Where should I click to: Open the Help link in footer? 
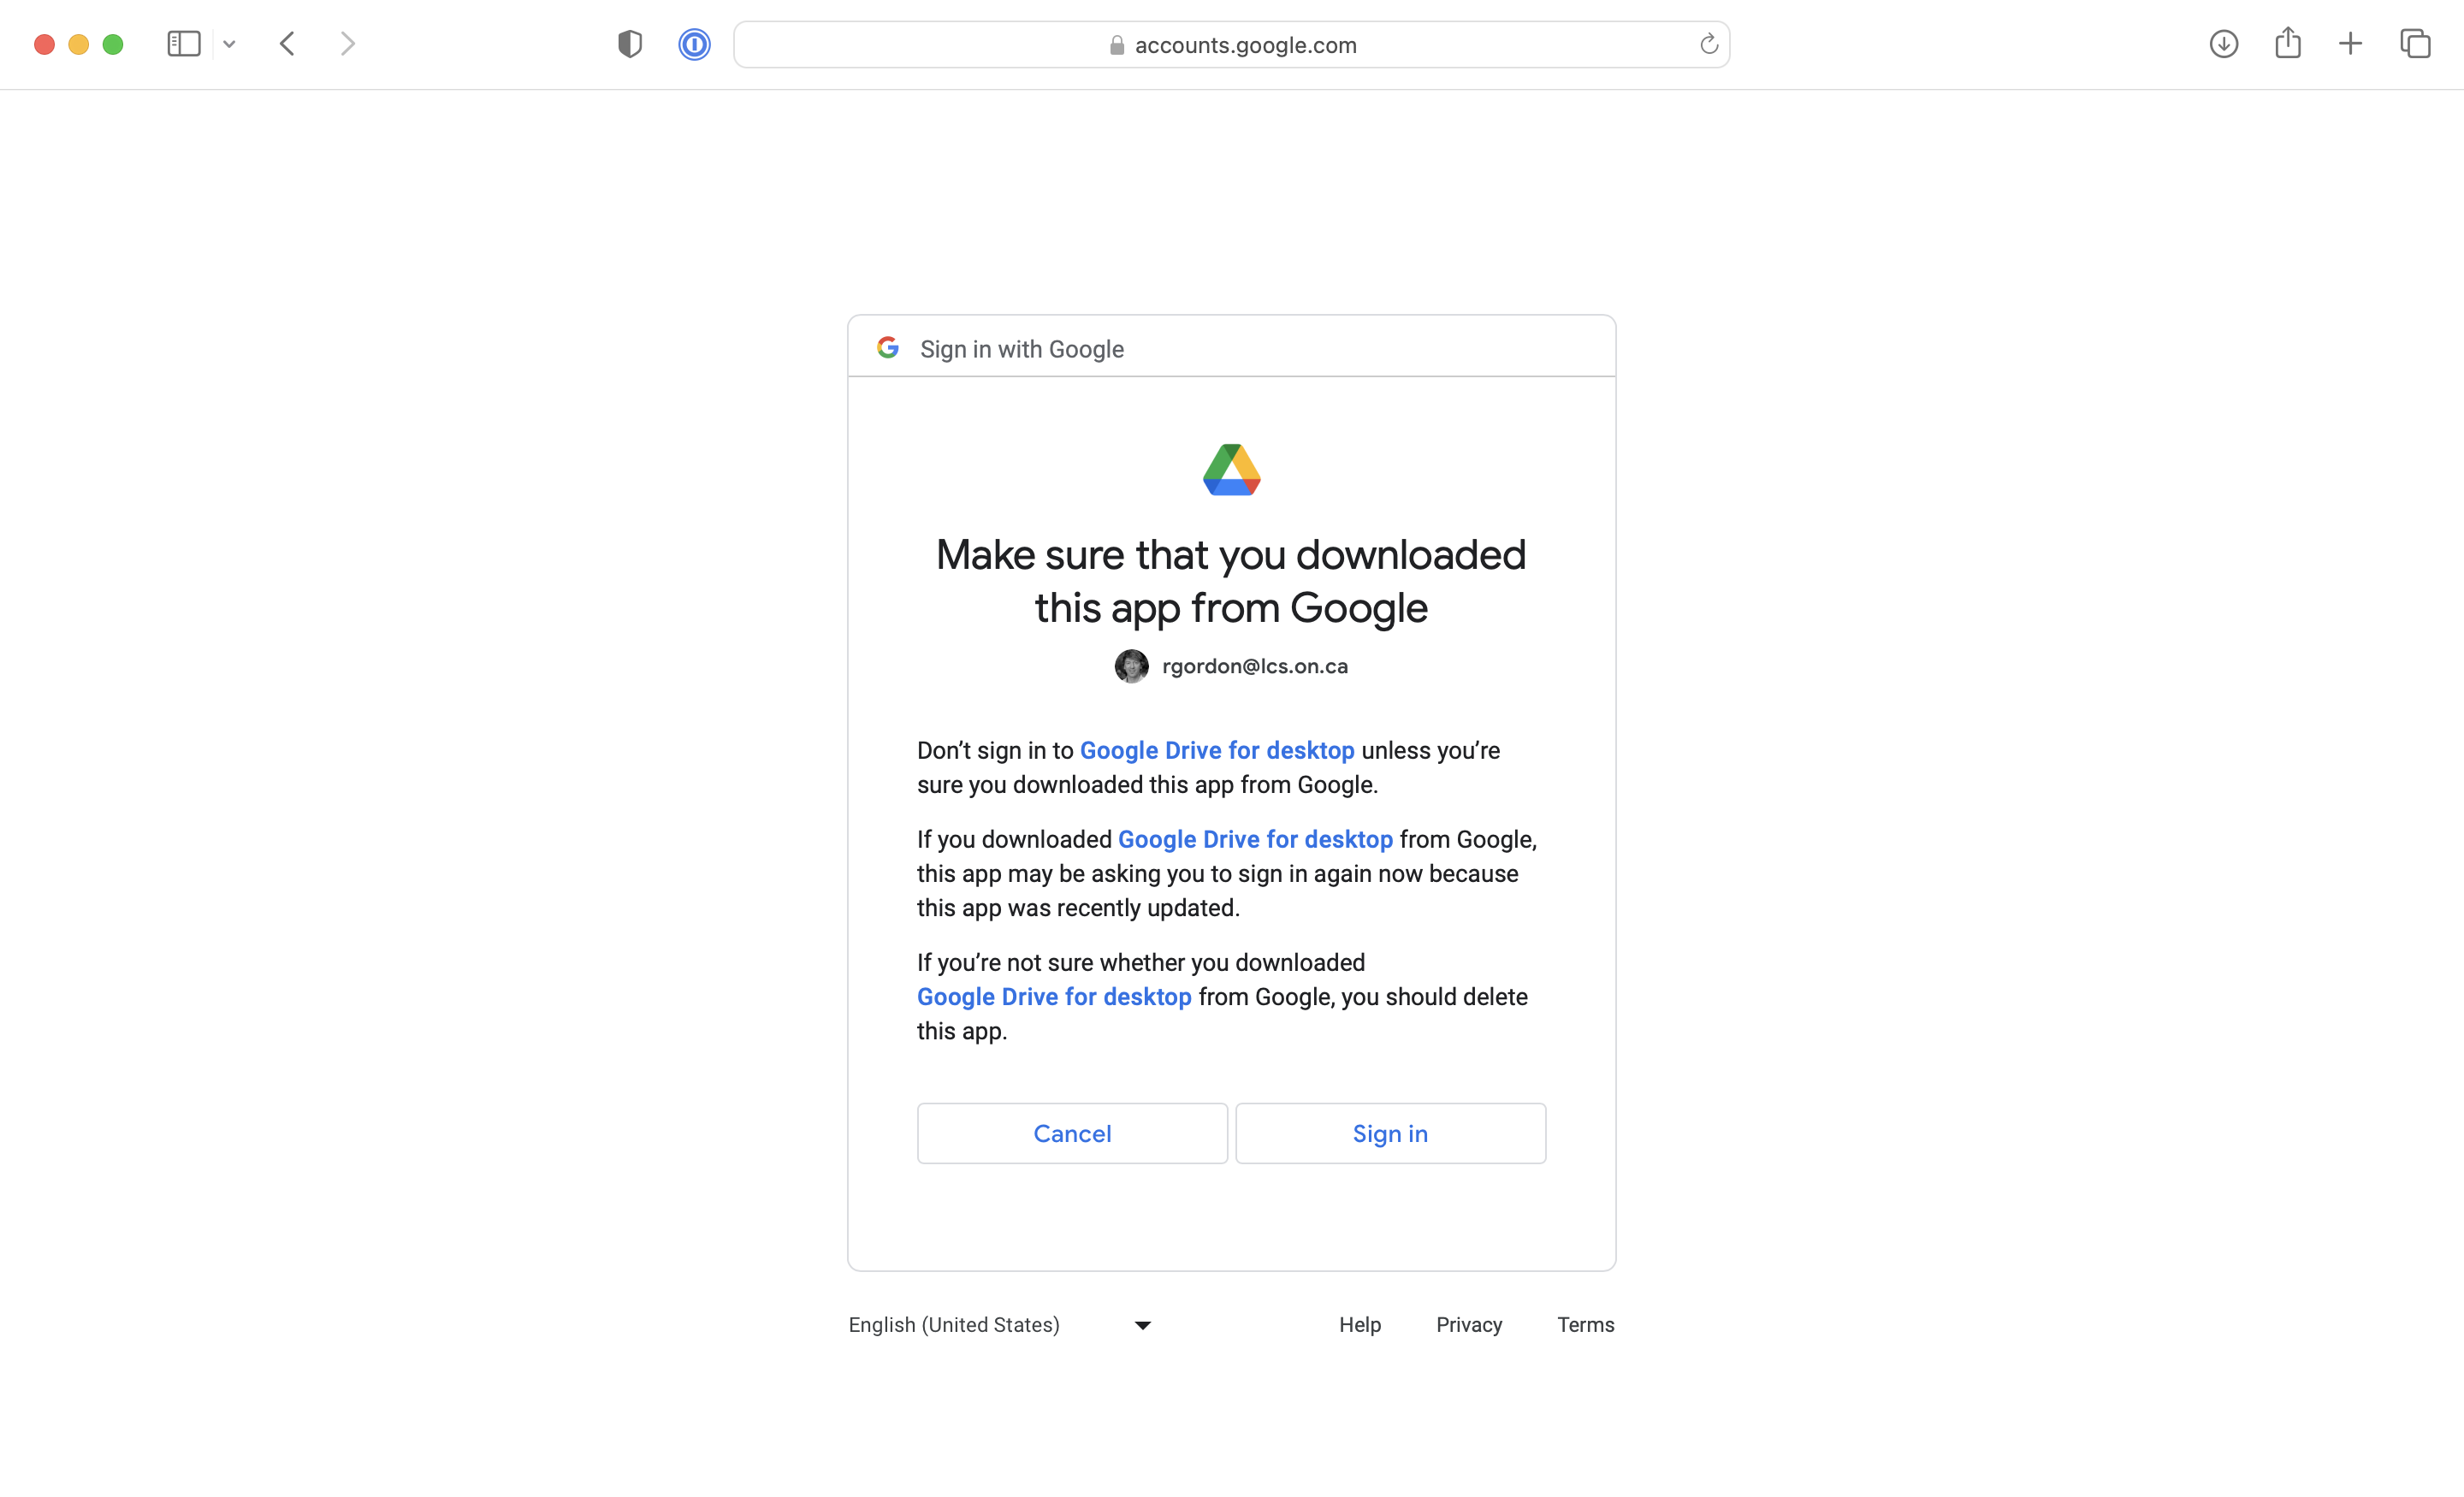1360,1325
